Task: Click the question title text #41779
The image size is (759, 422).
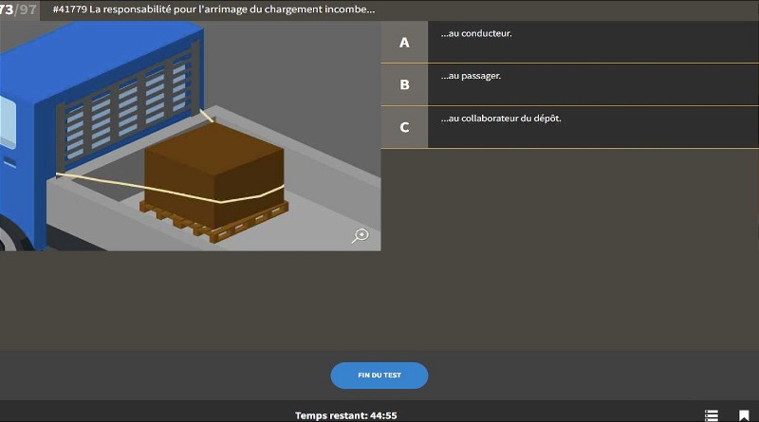Action: [x=213, y=9]
